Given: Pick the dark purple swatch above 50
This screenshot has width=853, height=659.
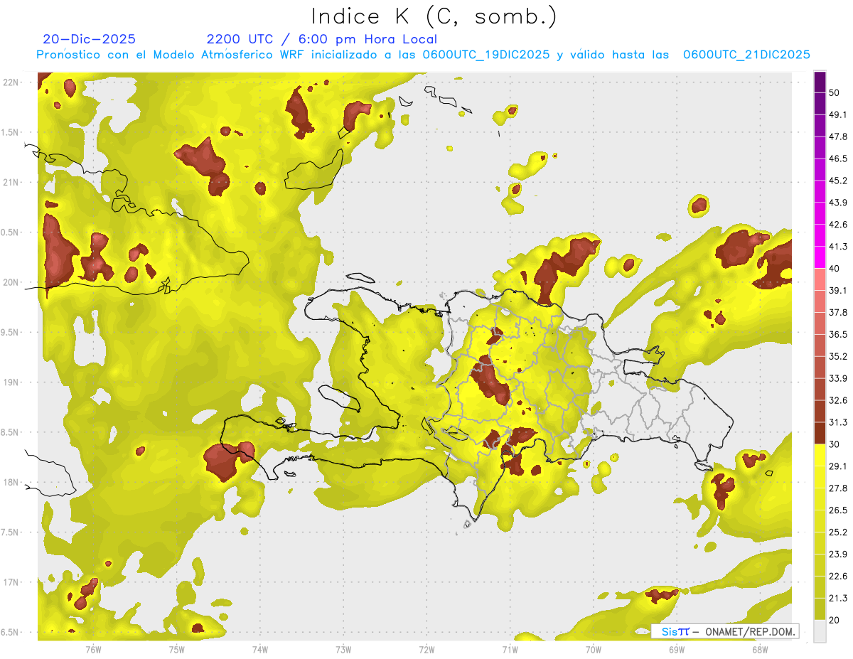Looking at the screenshot, I should click(820, 82).
